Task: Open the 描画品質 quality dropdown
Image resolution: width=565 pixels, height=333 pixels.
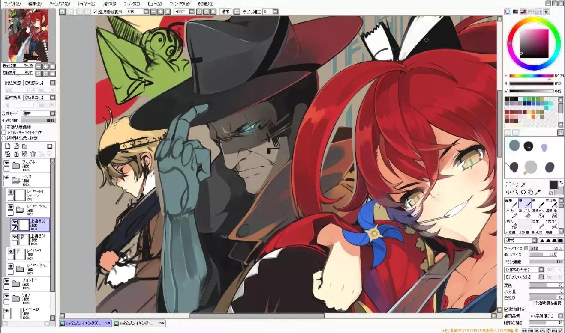Action: tap(561, 316)
